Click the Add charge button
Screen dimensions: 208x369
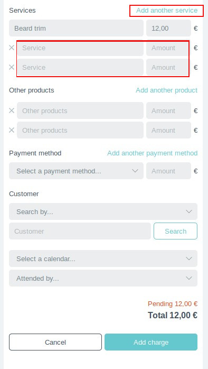tap(151, 342)
